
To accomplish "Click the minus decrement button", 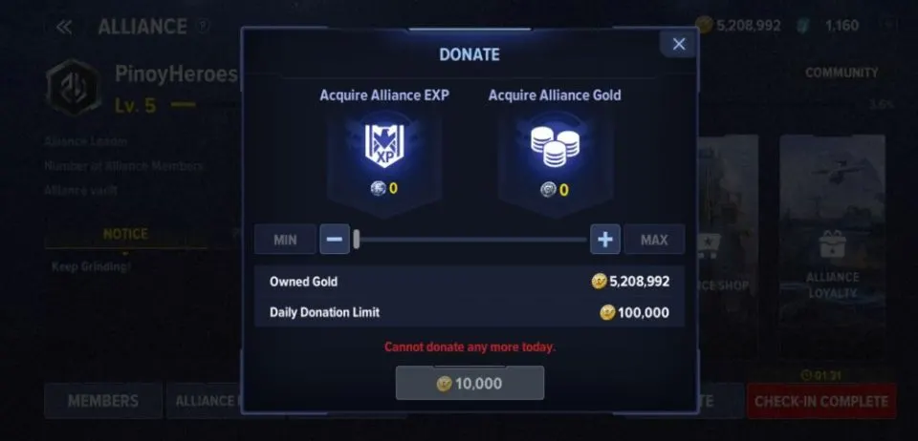I will coord(335,240).
